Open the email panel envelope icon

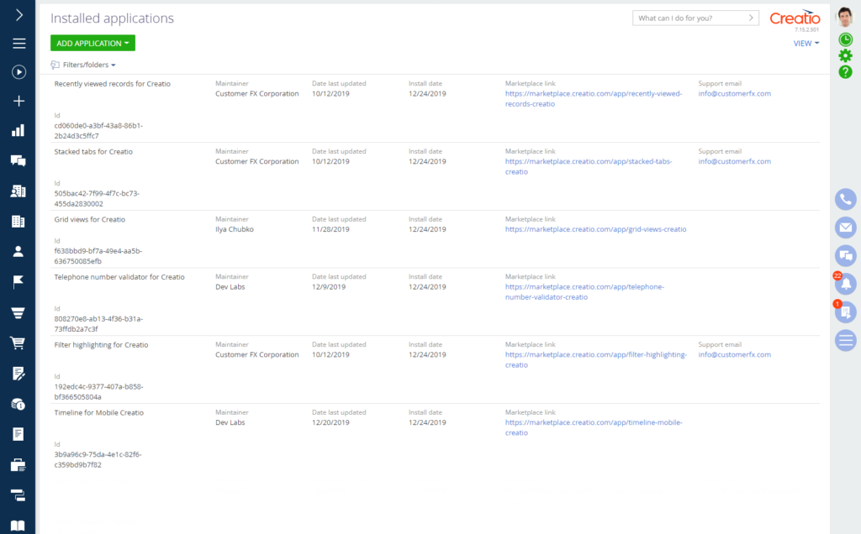click(846, 227)
